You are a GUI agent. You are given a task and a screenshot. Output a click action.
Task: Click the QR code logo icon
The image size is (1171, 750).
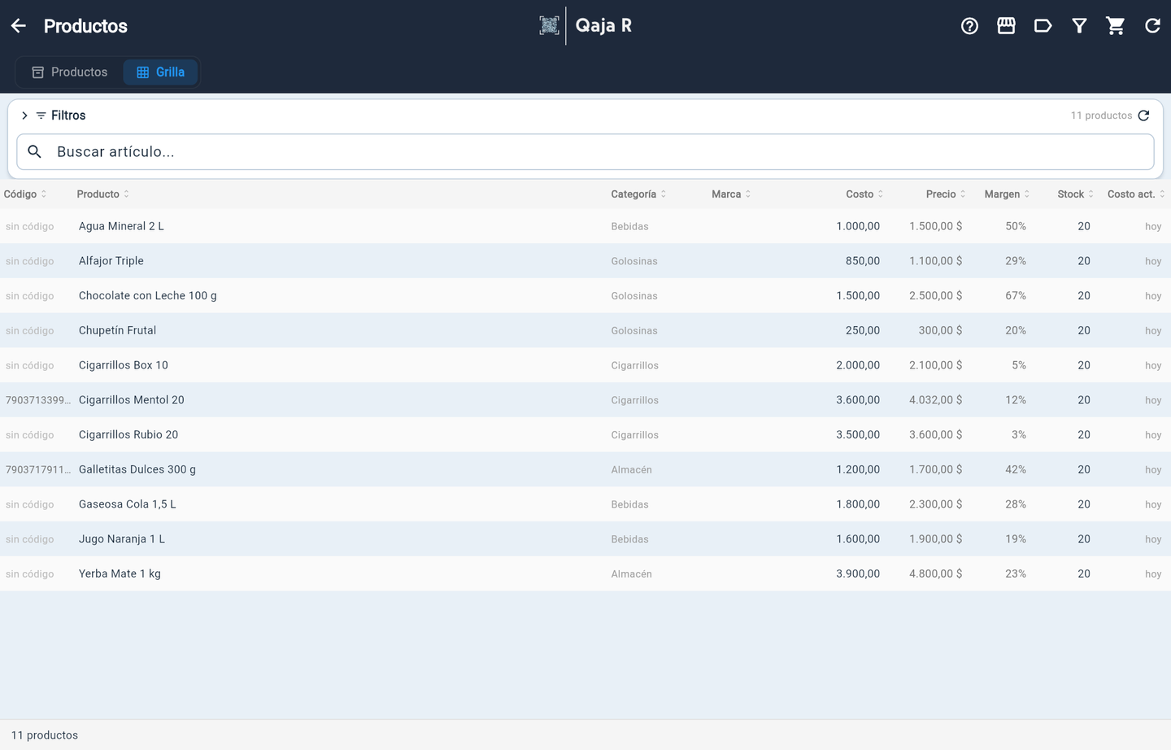pyautogui.click(x=549, y=26)
